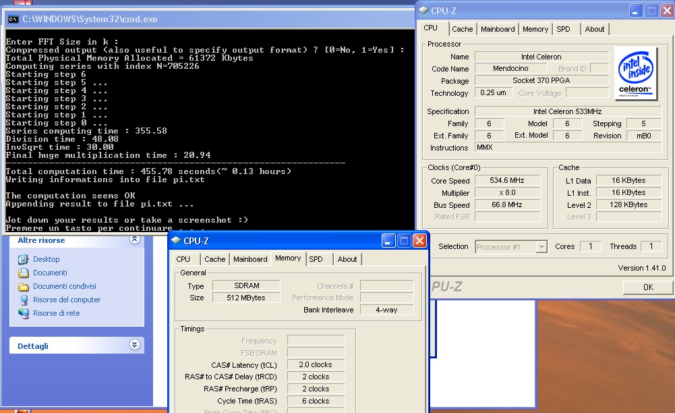Select Memory tab in lower CPU-Z window

(x=288, y=258)
